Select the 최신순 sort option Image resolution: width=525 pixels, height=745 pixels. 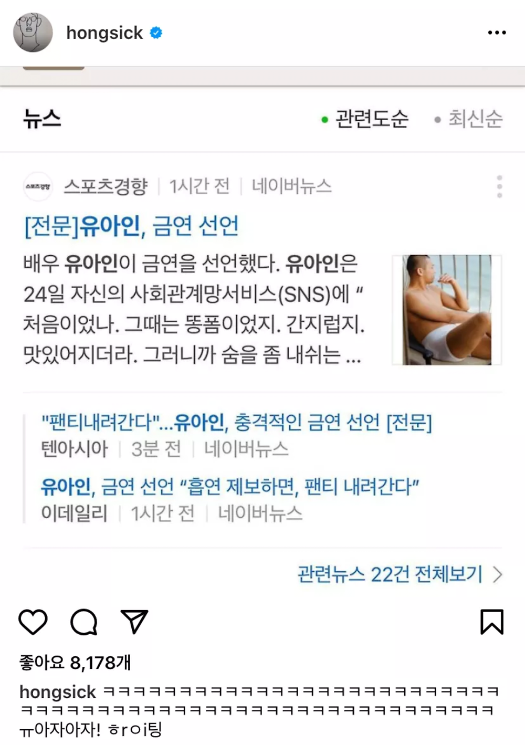[469, 119]
